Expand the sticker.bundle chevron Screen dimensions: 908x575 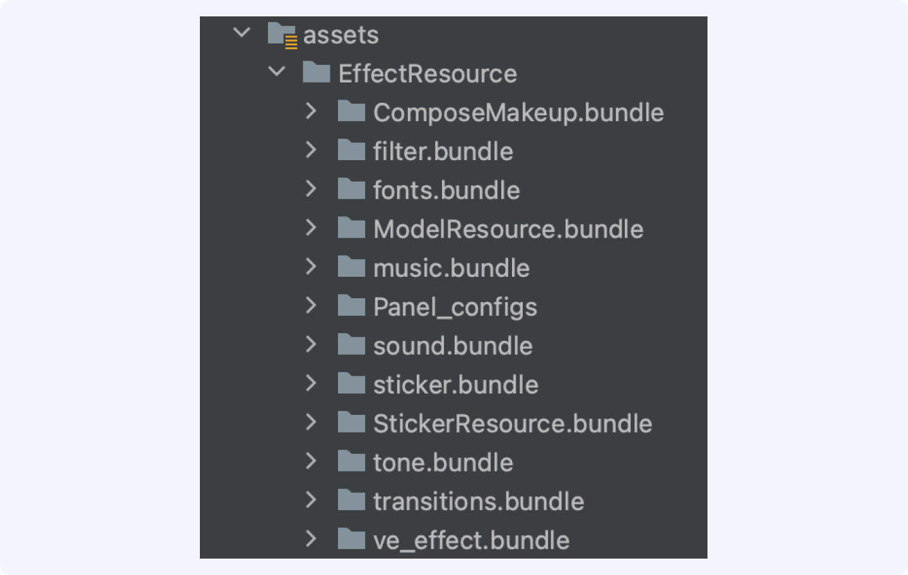pos(311,383)
